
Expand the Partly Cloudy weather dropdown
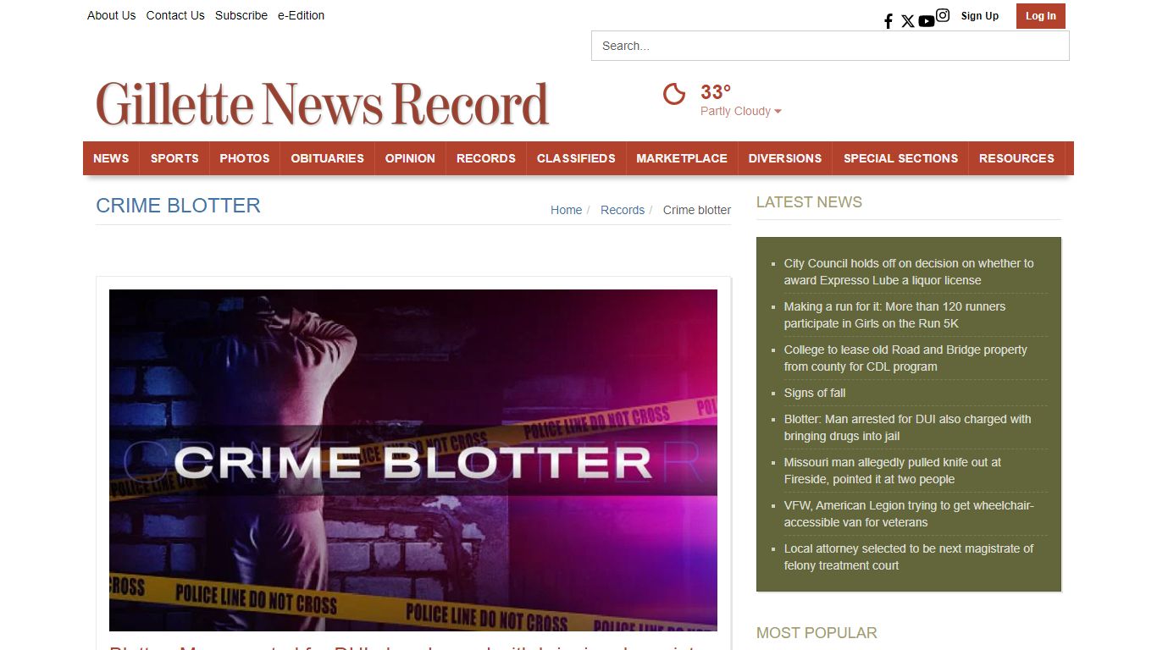click(x=741, y=111)
